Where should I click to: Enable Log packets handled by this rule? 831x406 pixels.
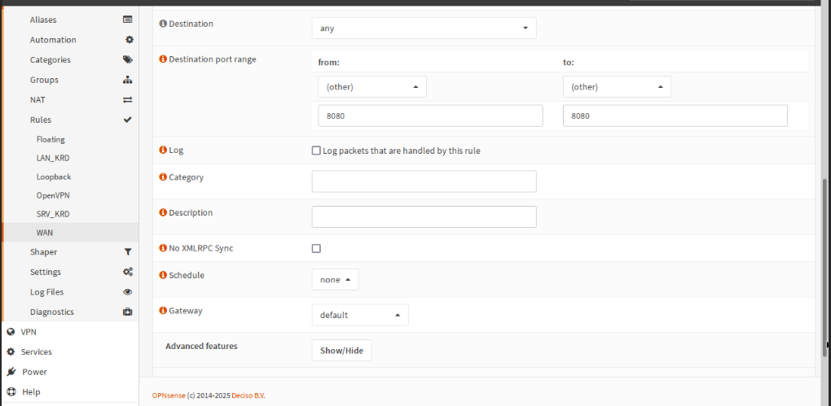[316, 151]
